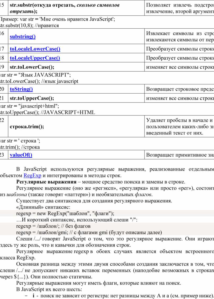The width and height of the screenshot is (214, 299).
Task: Click the italic word "флагов"
Action: tap(143, 195)
